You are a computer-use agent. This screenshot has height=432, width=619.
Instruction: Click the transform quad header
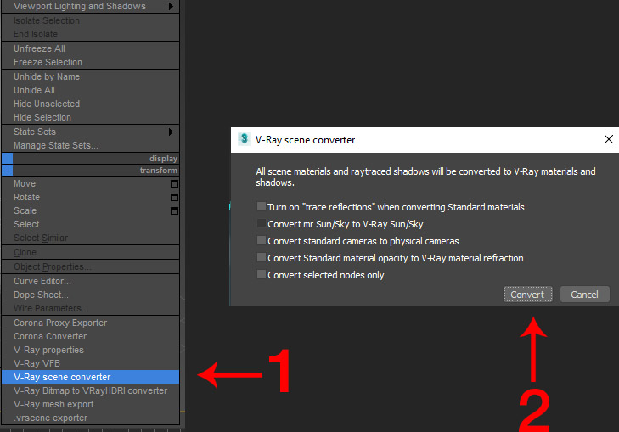pyautogui.click(x=90, y=171)
